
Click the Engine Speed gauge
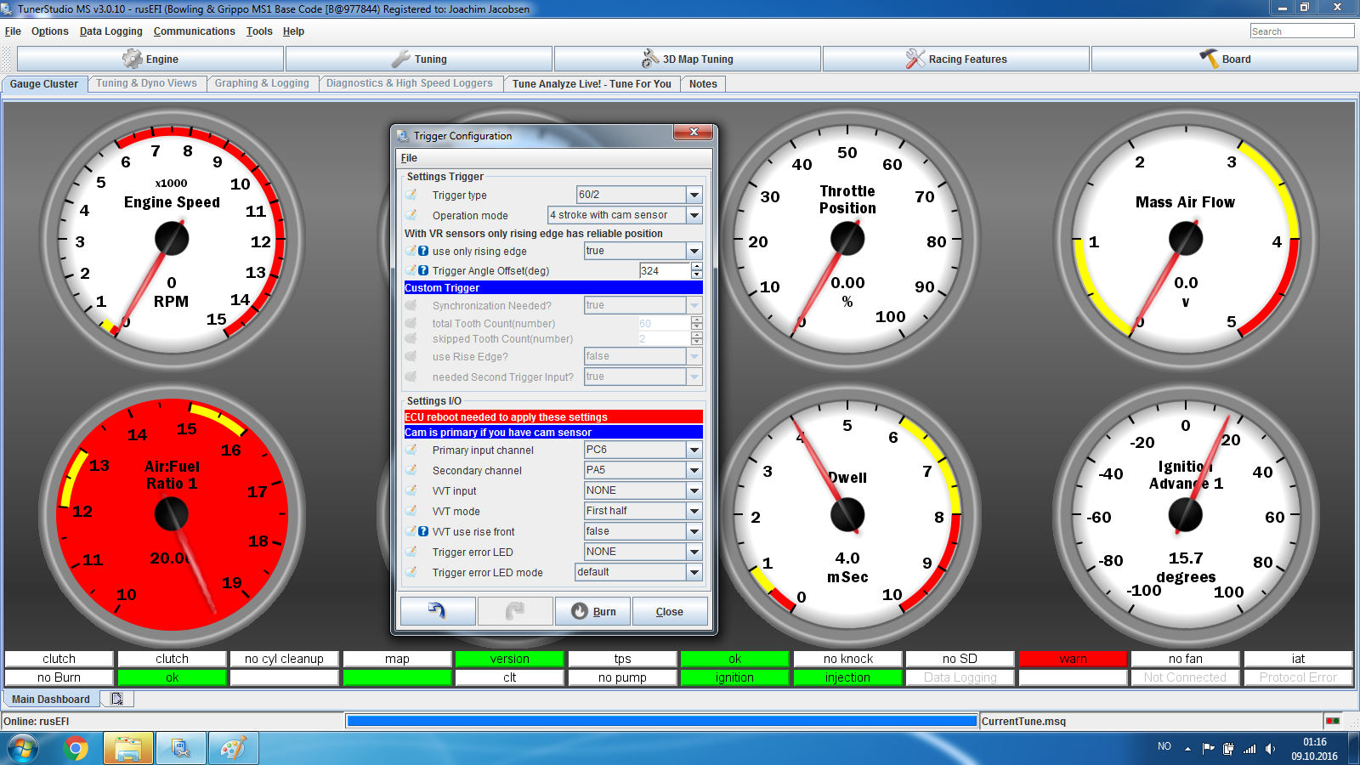[x=172, y=240]
